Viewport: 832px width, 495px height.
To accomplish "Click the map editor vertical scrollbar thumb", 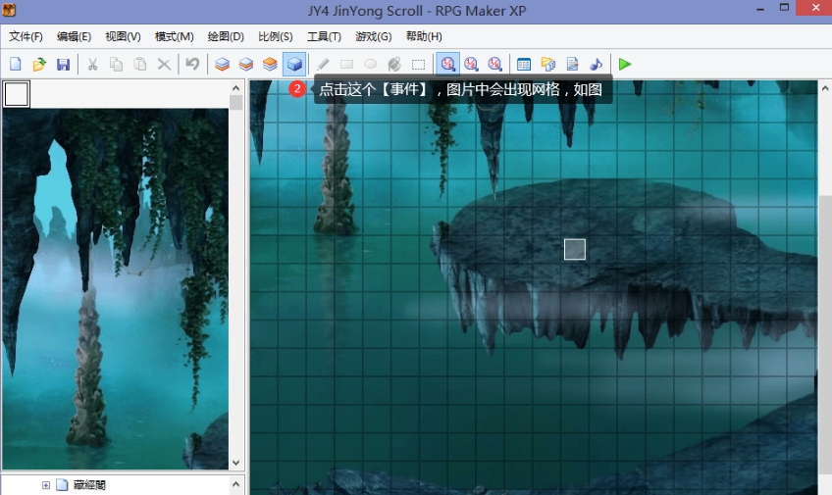I will coord(825,334).
